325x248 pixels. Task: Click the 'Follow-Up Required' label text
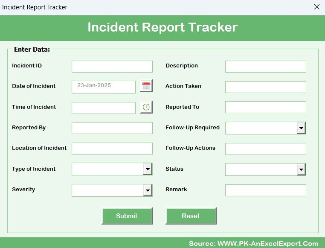pos(192,127)
